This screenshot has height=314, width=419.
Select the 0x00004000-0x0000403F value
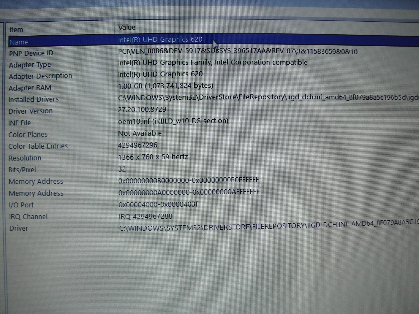click(x=159, y=204)
